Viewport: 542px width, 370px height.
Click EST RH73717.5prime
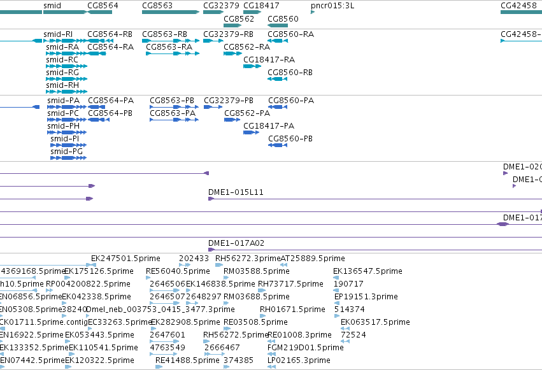point(290,284)
